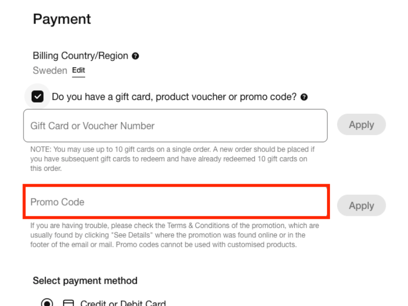
Task: Click the credit card icon
Action: tap(69, 303)
